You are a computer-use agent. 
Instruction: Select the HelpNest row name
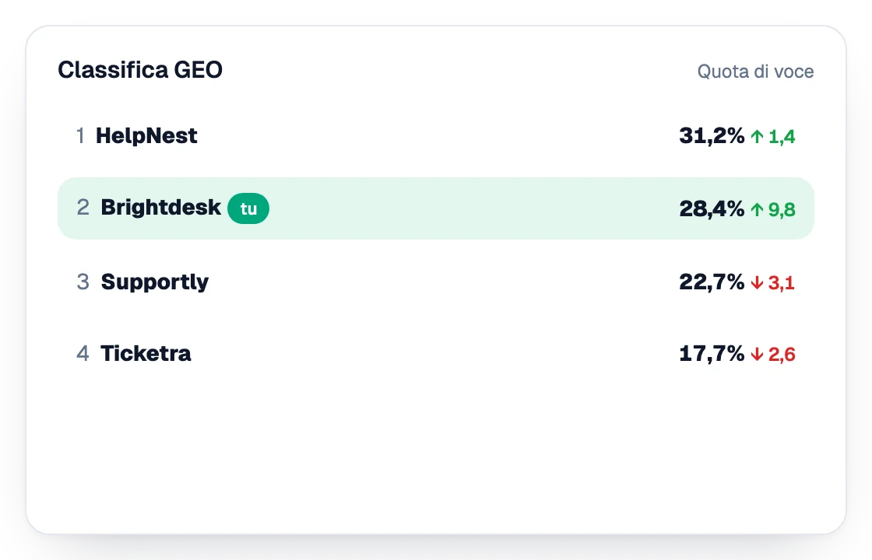[146, 136]
